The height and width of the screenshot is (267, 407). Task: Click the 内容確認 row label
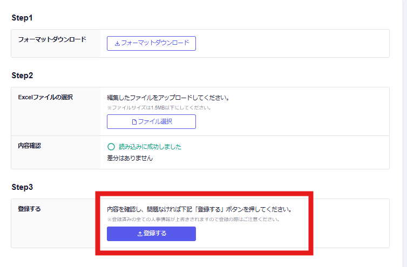tap(29, 146)
